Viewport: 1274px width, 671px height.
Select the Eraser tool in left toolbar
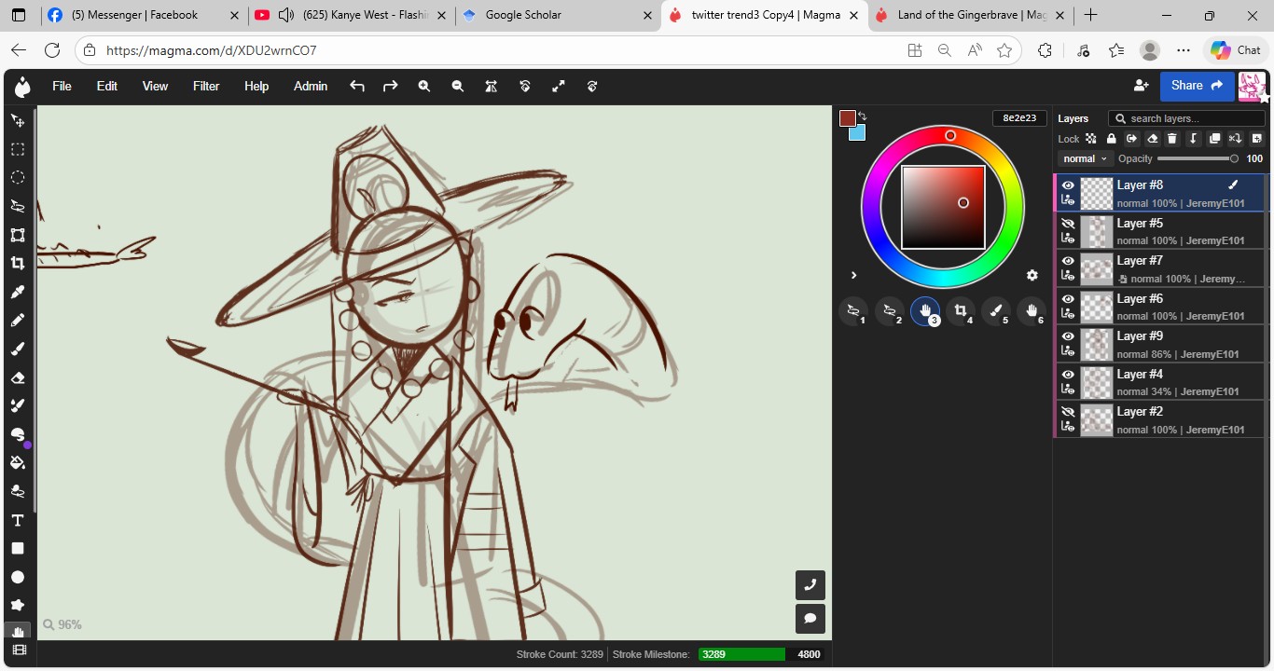click(17, 377)
